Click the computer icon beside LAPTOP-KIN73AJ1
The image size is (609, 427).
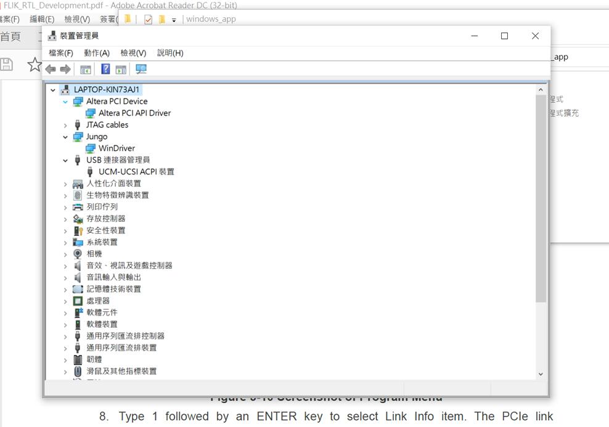click(x=65, y=90)
